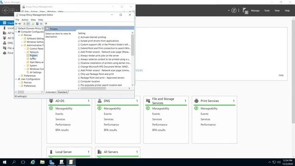This screenshot has width=295, height=166.
Task: Open the Server Manager Manage menu
Action: click(255, 11)
